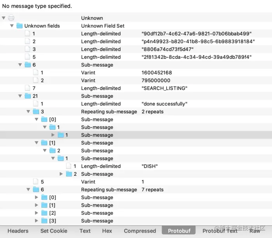Select the Varint 1600452168 row
272x238 pixels.
(157, 72)
